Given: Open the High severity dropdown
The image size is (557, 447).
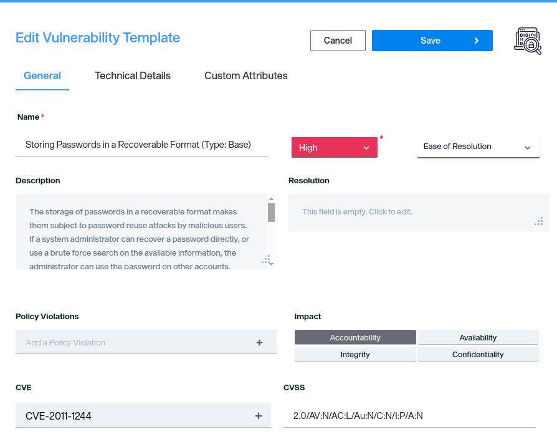Looking at the screenshot, I should tap(334, 148).
